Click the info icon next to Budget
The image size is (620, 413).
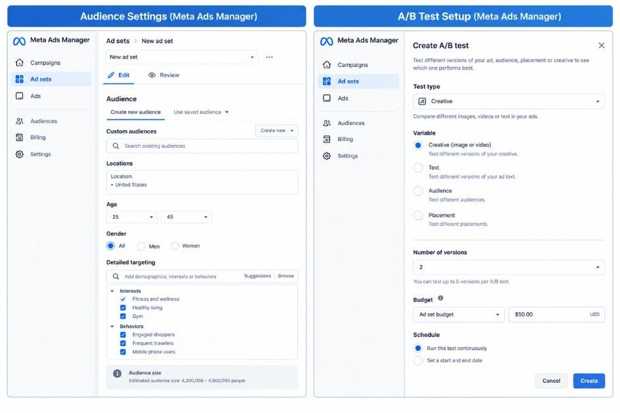[441, 298]
